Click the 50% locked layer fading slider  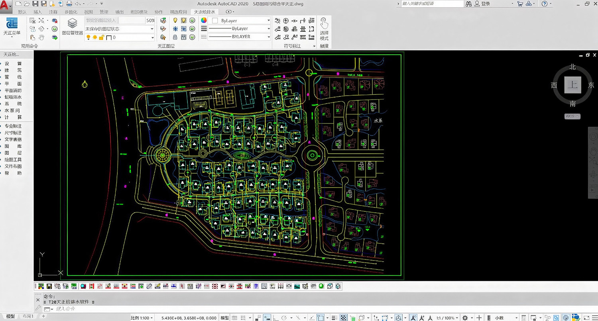[120, 20]
